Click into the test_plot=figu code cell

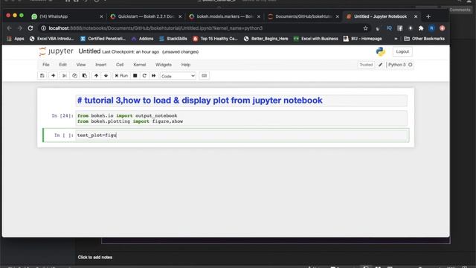tap(241, 135)
